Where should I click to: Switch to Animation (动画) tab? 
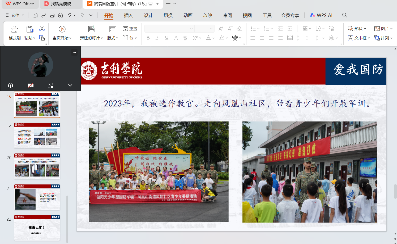pos(188,15)
